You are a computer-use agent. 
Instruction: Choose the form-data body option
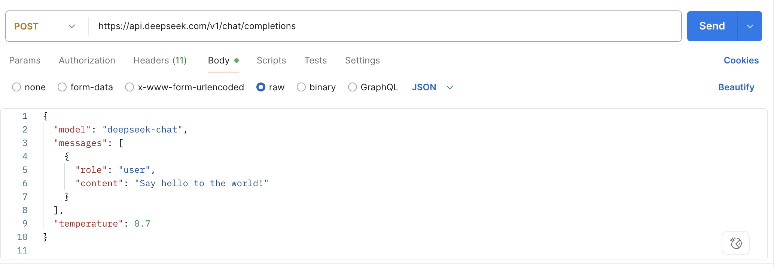[62, 87]
